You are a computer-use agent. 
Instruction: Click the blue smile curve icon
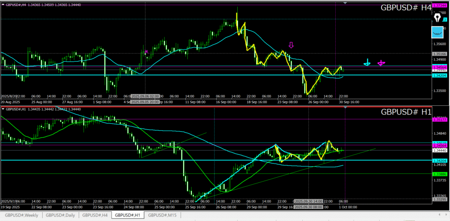[437, 32]
